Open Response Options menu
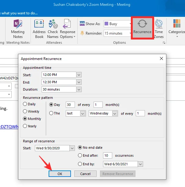This screenshot has height=187, width=185. (x=68, y=29)
